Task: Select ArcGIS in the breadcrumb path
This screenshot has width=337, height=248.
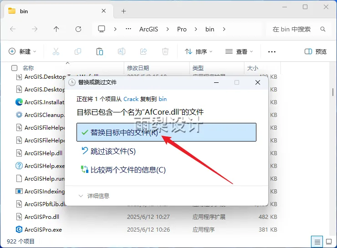Action: [148, 29]
